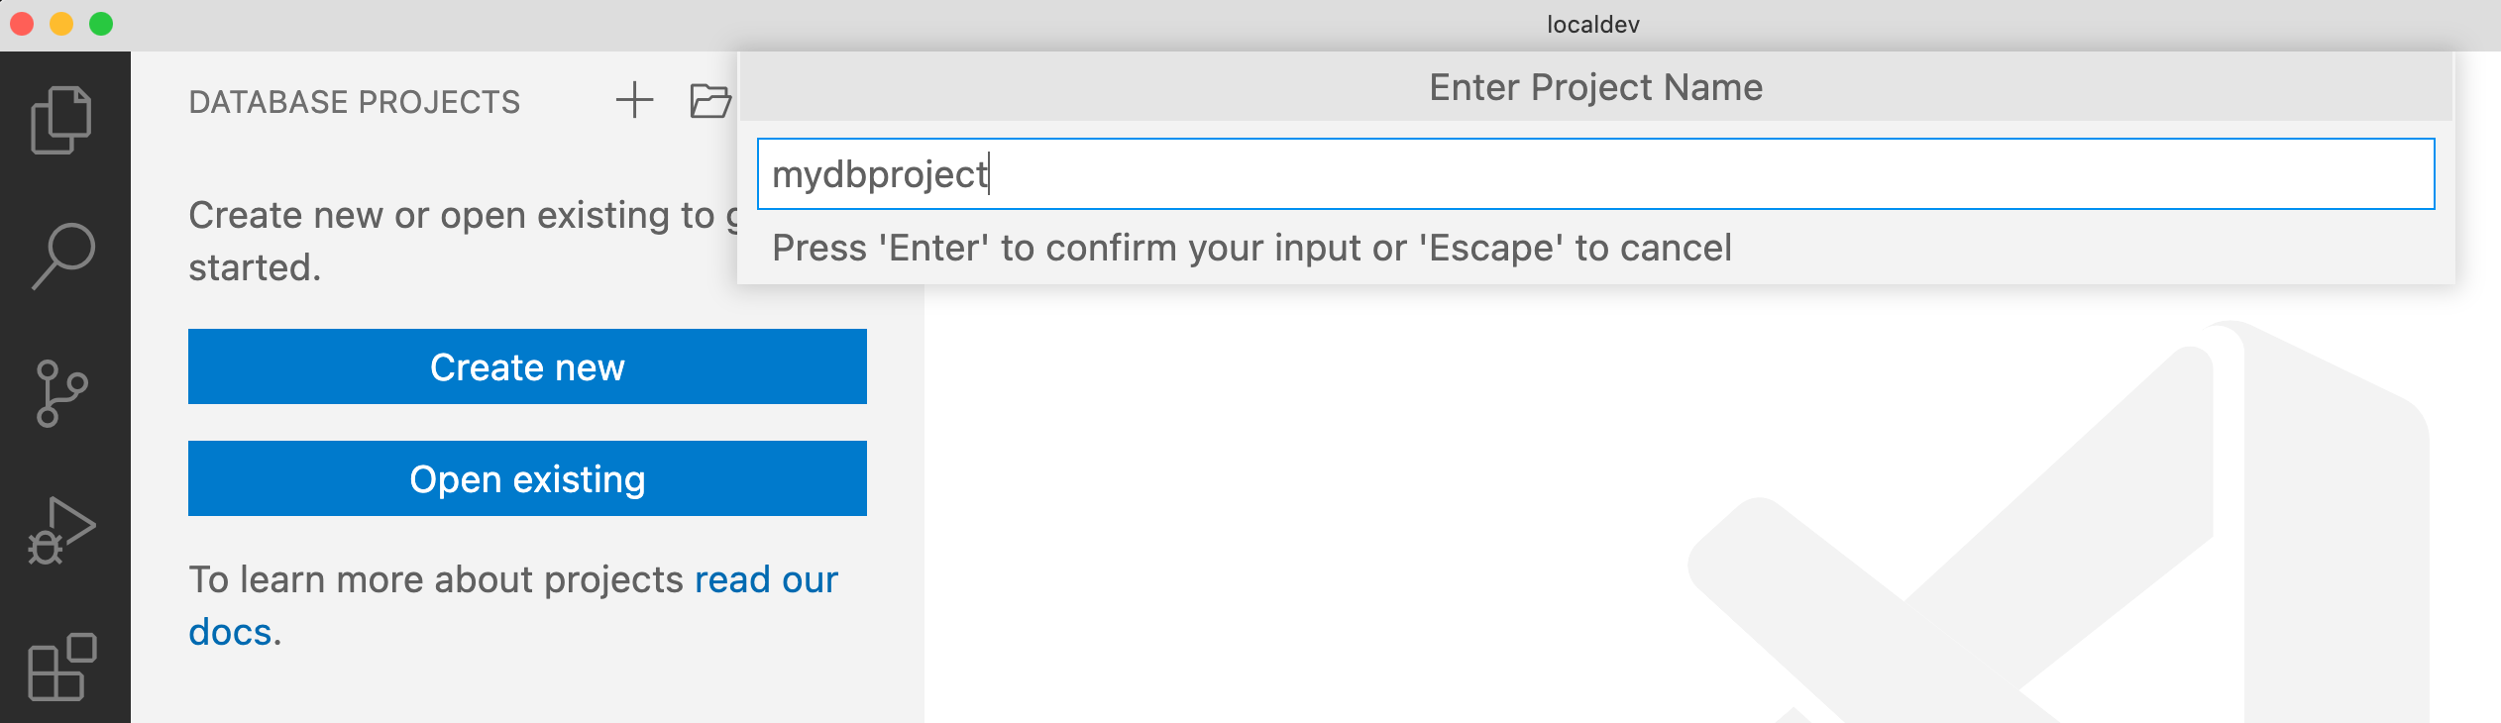2501x723 pixels.
Task: Click the confirm-or-cancel hint text row
Action: tap(1251, 249)
